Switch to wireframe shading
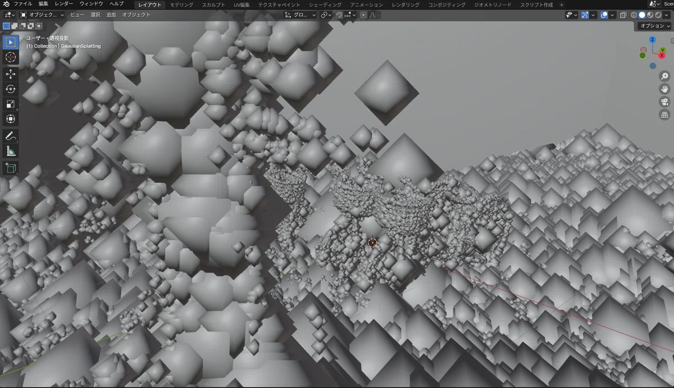 tap(634, 15)
